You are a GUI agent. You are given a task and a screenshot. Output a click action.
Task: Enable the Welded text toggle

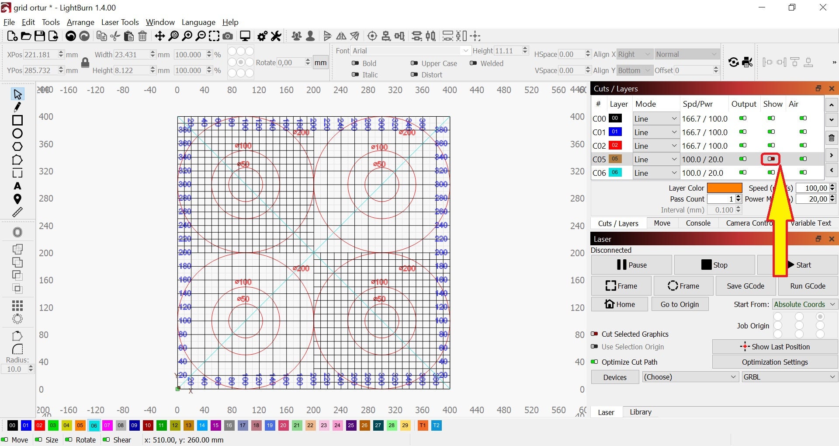click(473, 63)
